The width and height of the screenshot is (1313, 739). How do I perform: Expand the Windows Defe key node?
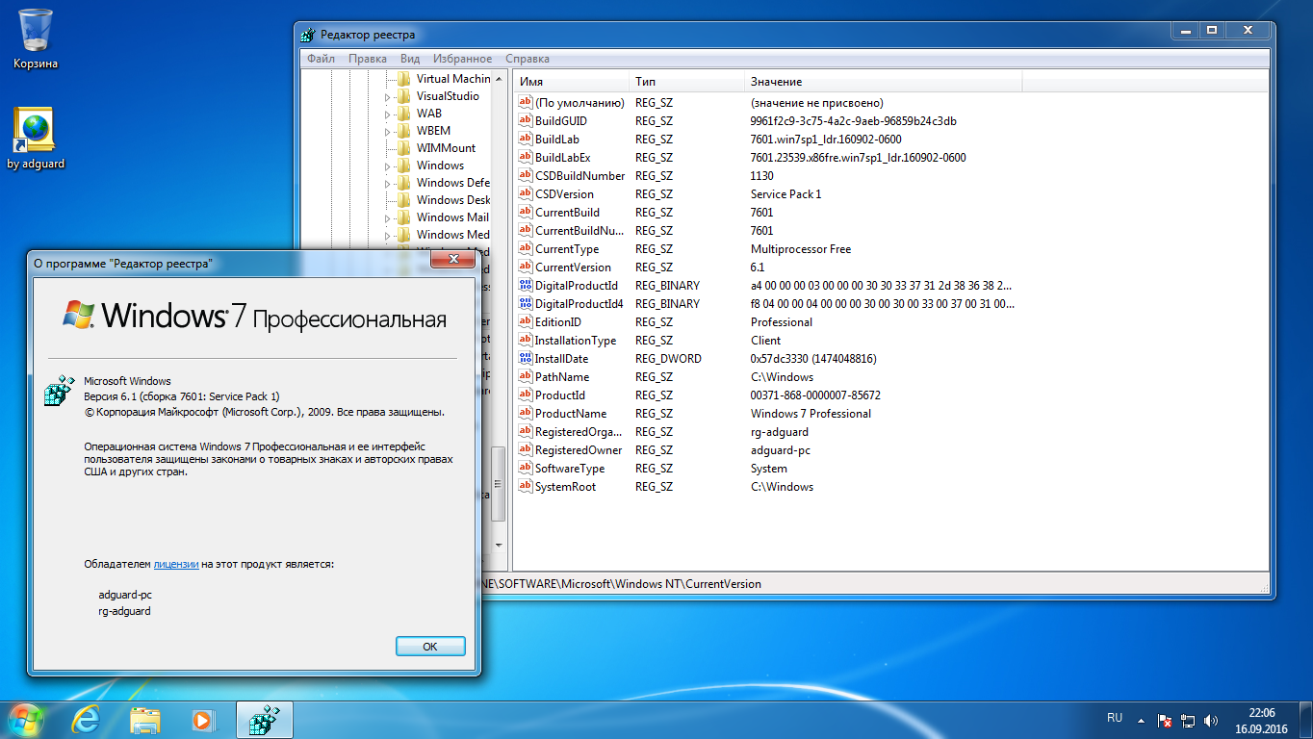pyautogui.click(x=388, y=183)
